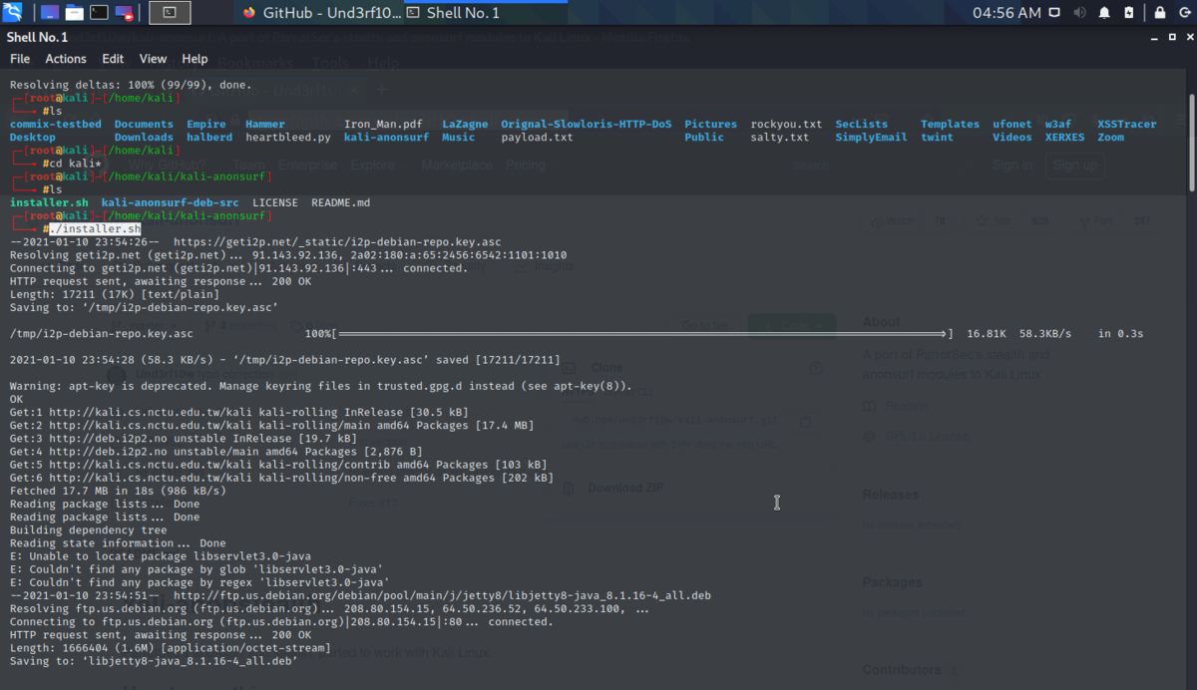The height and width of the screenshot is (690, 1197).
Task: Click the Orignal-Slowloris-HTTP-DoS directory name
Action: (587, 125)
